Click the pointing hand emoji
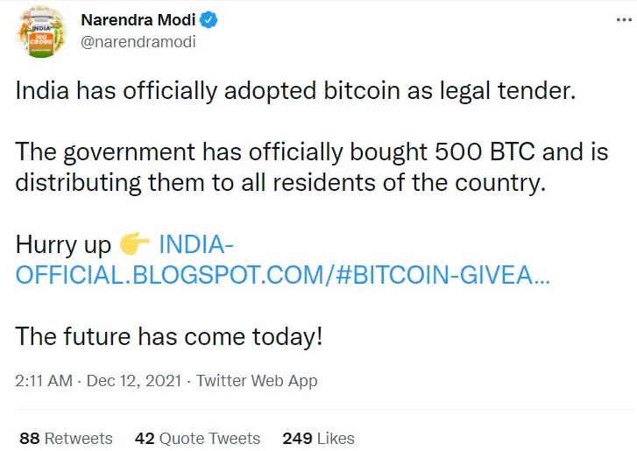The width and height of the screenshot is (637, 451). (134, 244)
